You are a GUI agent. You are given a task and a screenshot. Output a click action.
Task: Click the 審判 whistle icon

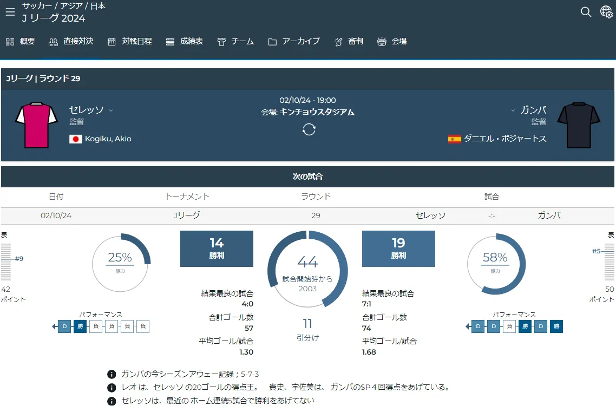[338, 42]
